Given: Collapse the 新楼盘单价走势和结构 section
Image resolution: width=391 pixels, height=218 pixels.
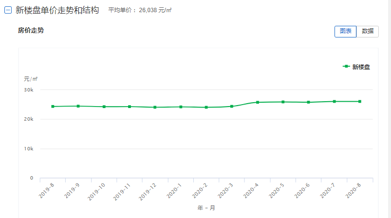Looking at the screenshot, I should [x=8, y=10].
